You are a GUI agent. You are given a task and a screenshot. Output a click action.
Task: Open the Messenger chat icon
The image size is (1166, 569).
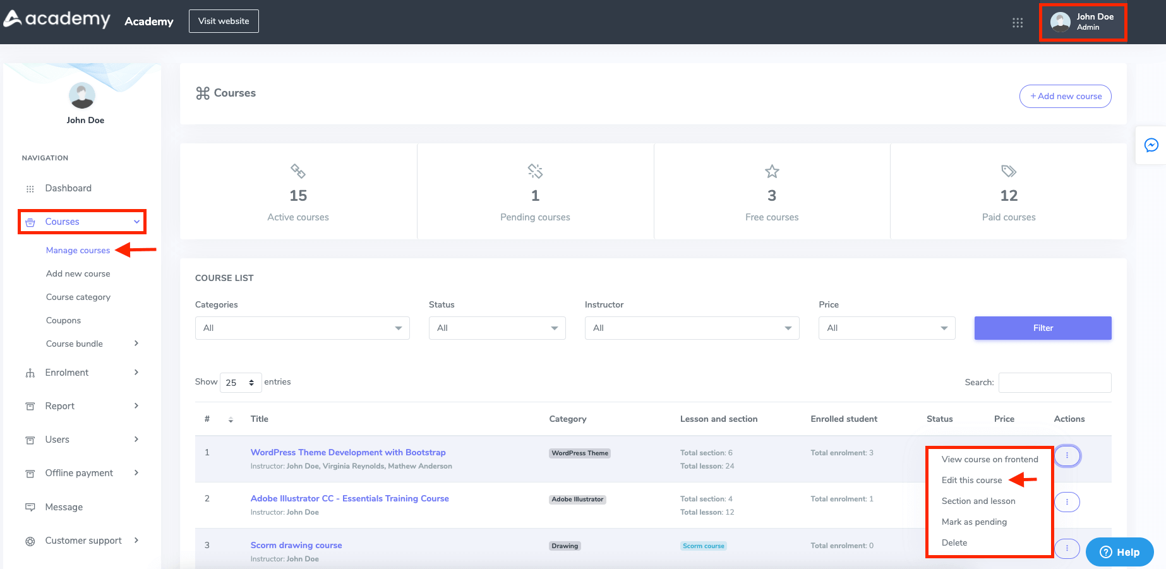(1151, 145)
